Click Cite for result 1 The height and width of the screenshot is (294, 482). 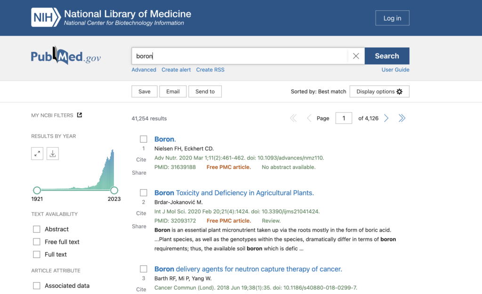(x=141, y=160)
